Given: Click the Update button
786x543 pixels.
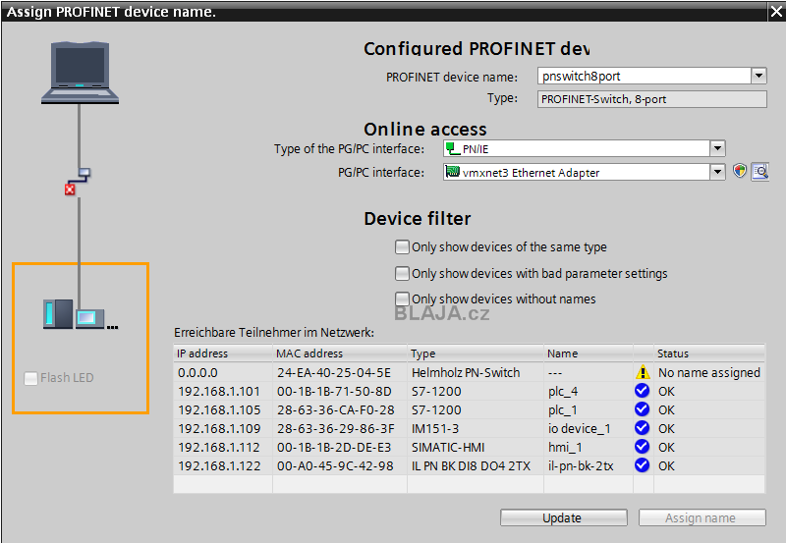Looking at the screenshot, I should point(563,517).
